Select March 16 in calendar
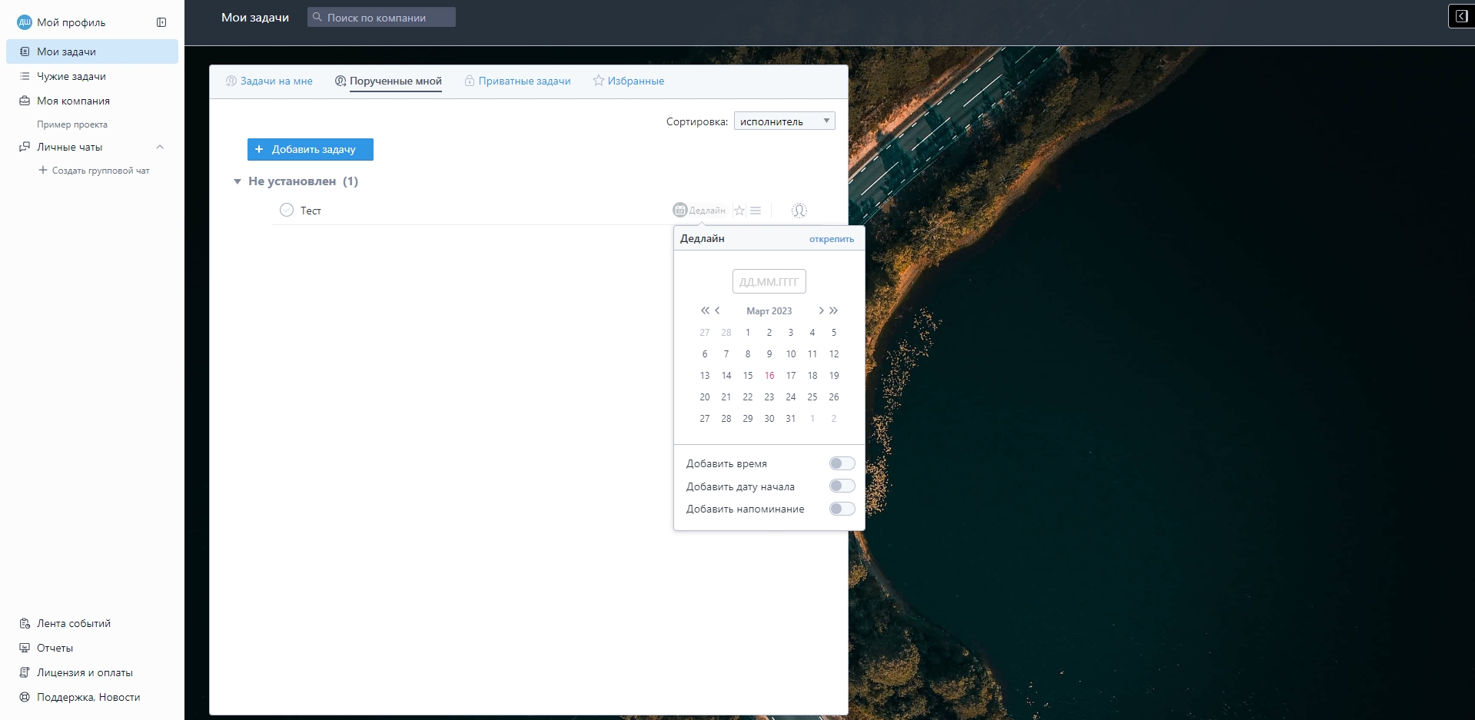The height and width of the screenshot is (720, 1475). (769, 376)
